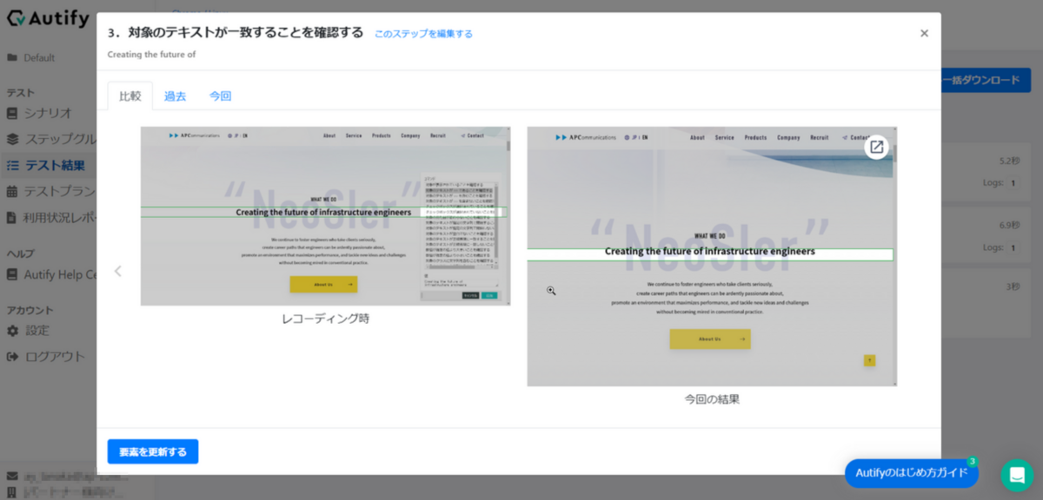
Task: Open 設定 under アカウント
Action: pos(39,331)
